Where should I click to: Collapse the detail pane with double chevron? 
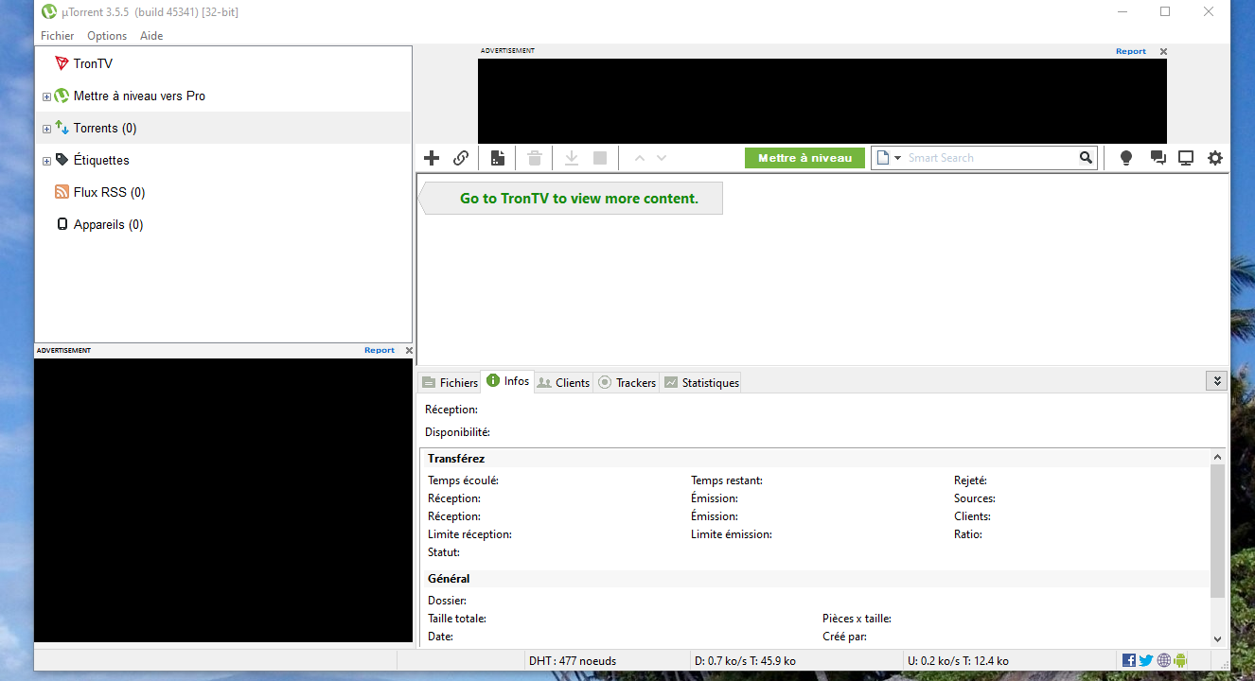click(1217, 380)
